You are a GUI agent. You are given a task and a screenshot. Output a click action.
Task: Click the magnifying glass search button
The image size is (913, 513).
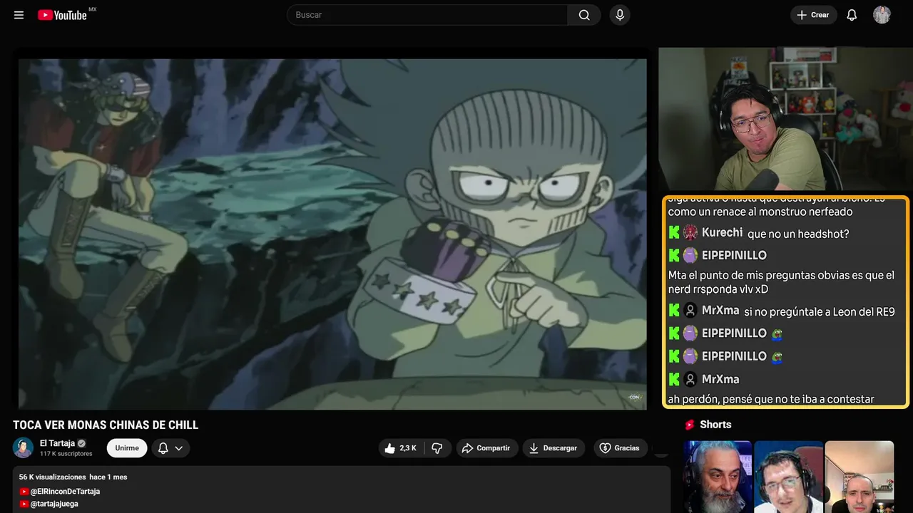point(584,15)
